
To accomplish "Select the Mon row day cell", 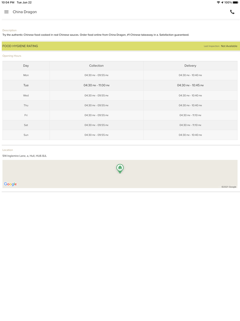I will [x=26, y=75].
